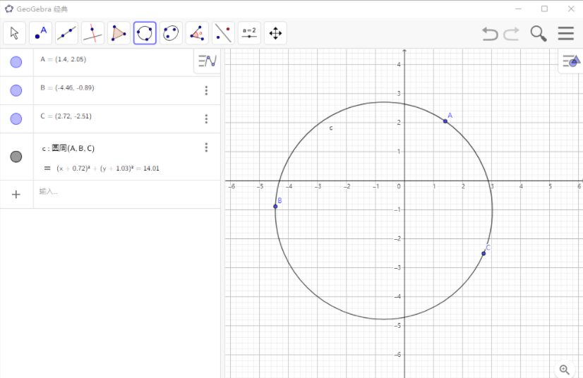Choose the Perpendicular Line tool
583x378 pixels.
coord(92,33)
